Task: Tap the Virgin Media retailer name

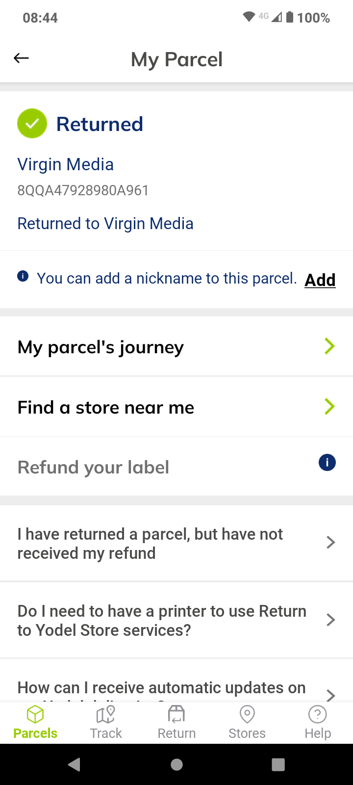Action: coord(65,164)
